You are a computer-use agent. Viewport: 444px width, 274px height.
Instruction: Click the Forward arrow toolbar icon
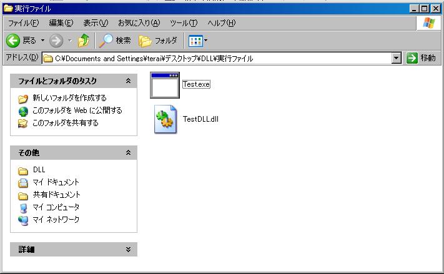coord(56,41)
